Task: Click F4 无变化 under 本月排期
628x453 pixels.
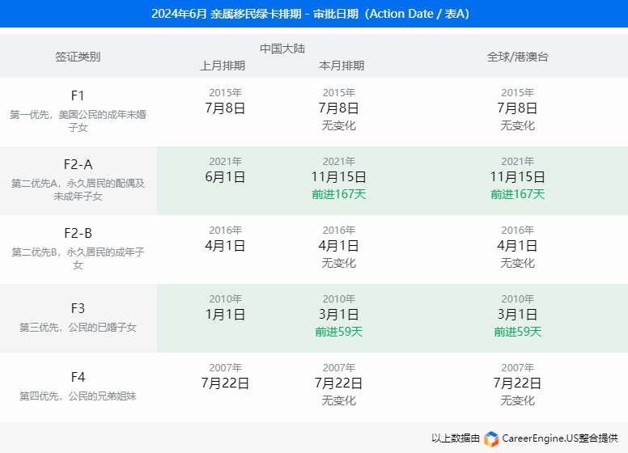Action: (x=339, y=400)
